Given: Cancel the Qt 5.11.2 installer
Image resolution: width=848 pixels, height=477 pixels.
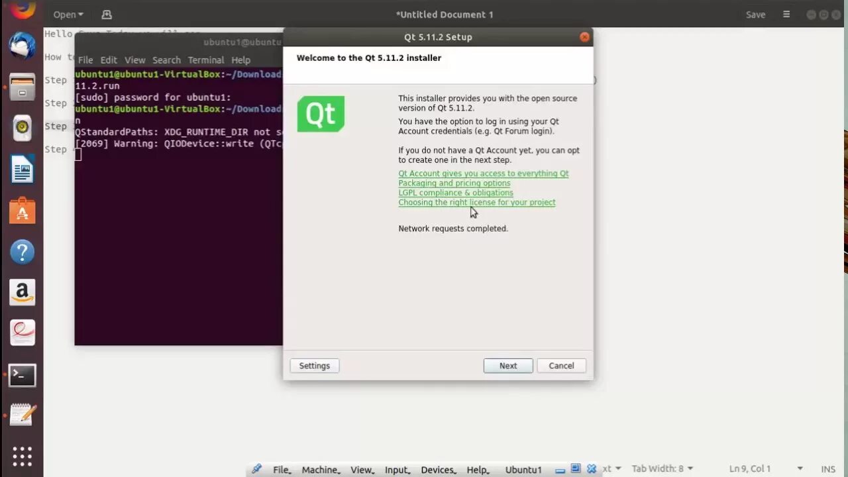Looking at the screenshot, I should tap(561, 366).
